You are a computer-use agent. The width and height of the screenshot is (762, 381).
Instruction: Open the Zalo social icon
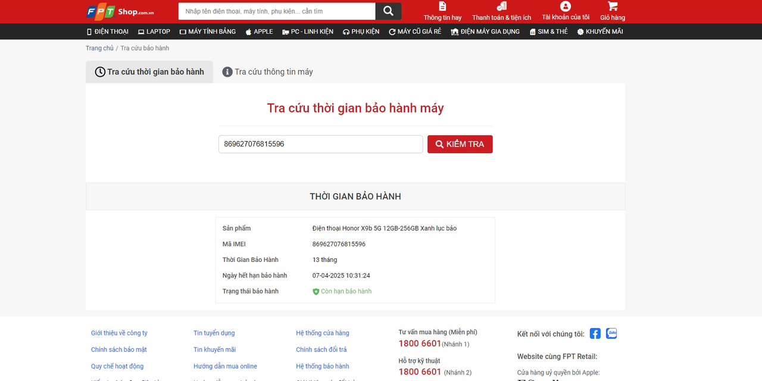tap(611, 333)
